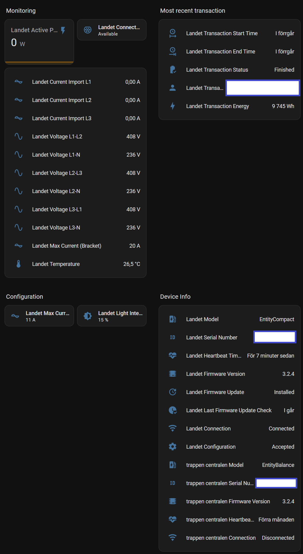Screen dimensions: 303x554
Task: Click the chip icon beside Landet Firmware Version
Action: [x=173, y=374]
